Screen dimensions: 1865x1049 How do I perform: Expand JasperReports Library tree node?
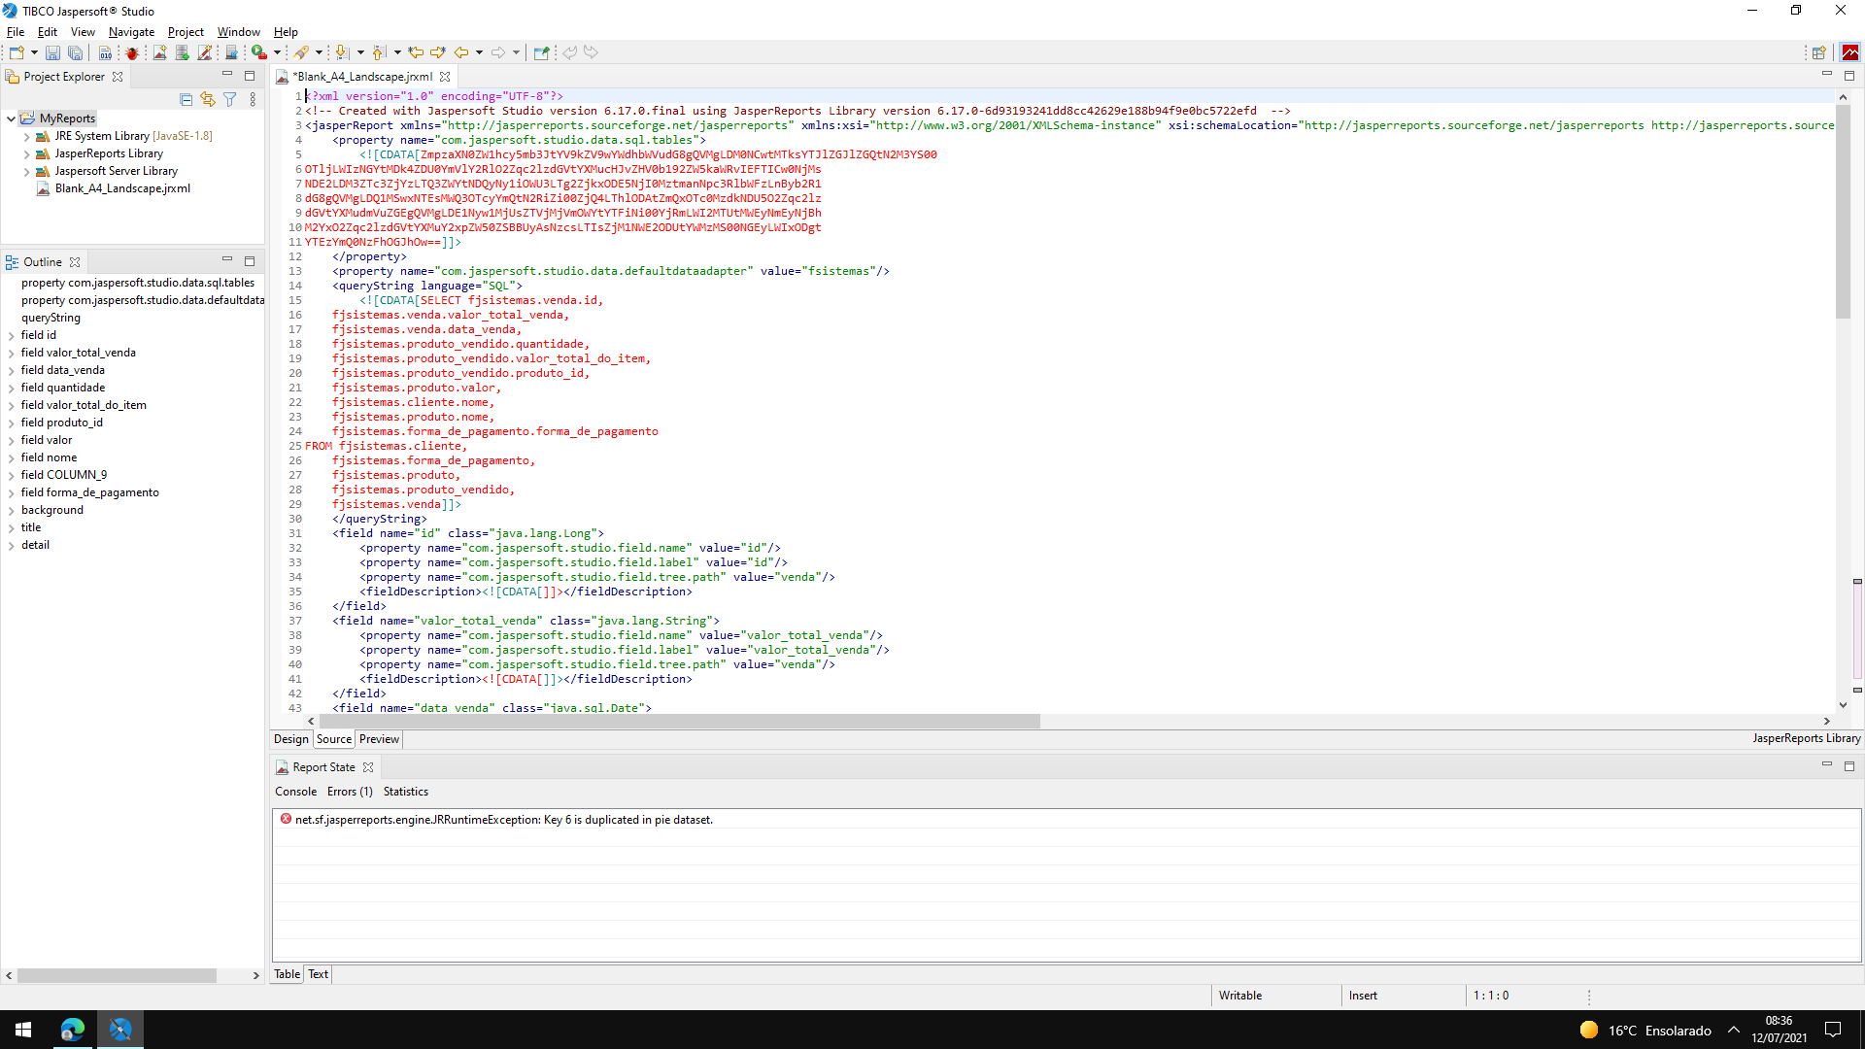(26, 153)
